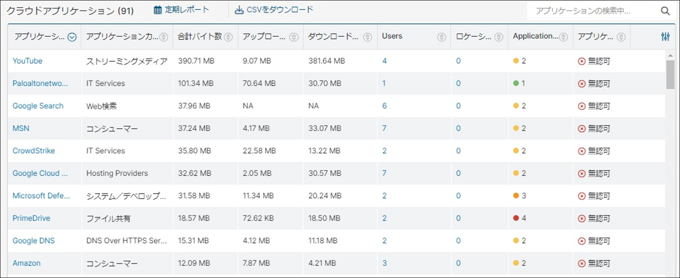The width and height of the screenshot is (680, 278).
Task: Sort by the location column
Action: click(x=499, y=37)
